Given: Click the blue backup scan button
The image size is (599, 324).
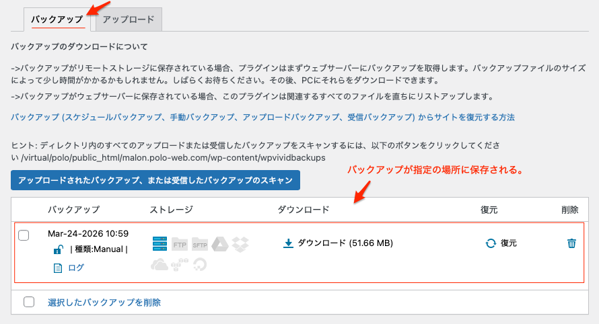Looking at the screenshot, I should (155, 180).
